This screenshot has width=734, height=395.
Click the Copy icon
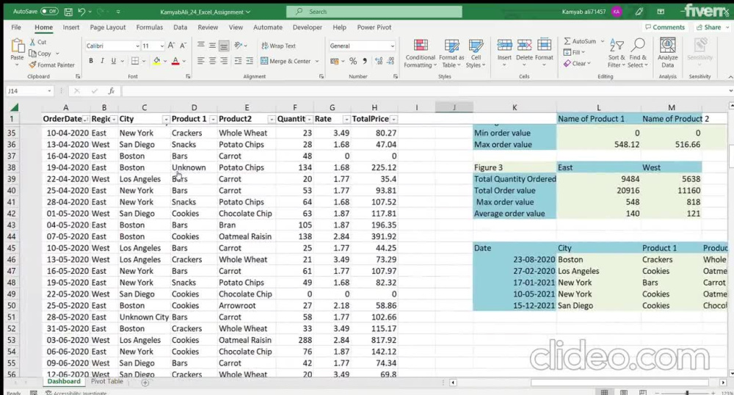(33, 54)
